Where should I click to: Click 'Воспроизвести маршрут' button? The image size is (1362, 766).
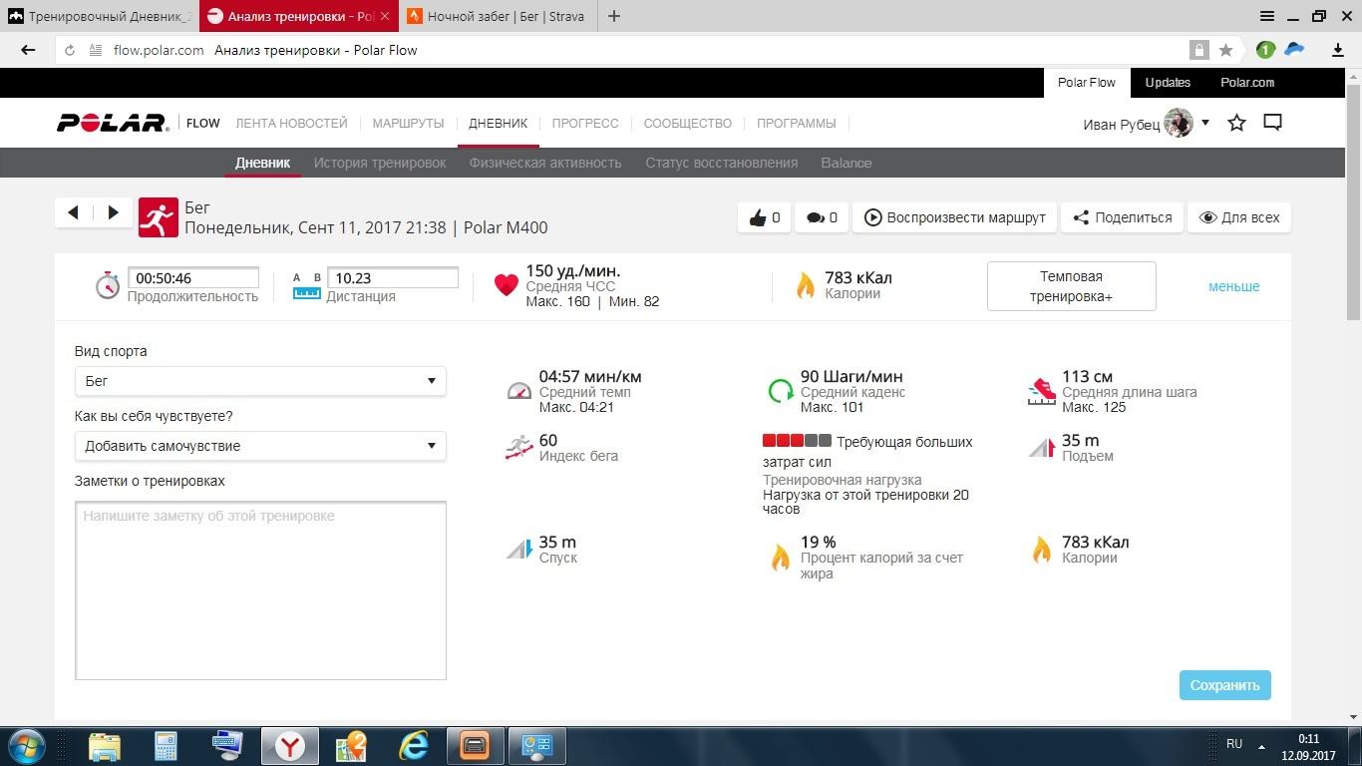954,217
